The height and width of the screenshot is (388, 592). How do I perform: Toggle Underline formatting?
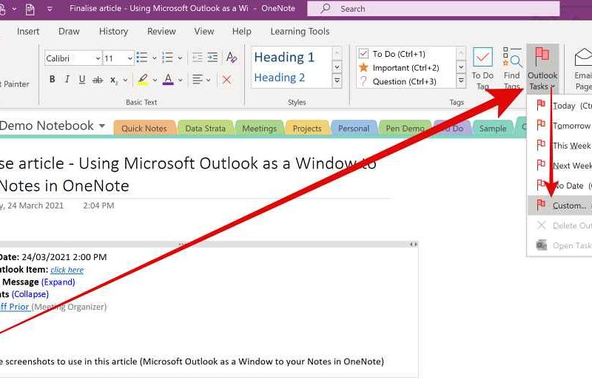pos(82,79)
